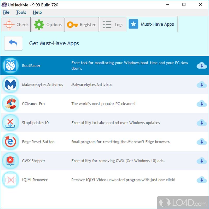Image resolution: width=209 pixels, height=209 pixels.
Task: Click the StopUpdates10 app icon
Action: coord(10,123)
